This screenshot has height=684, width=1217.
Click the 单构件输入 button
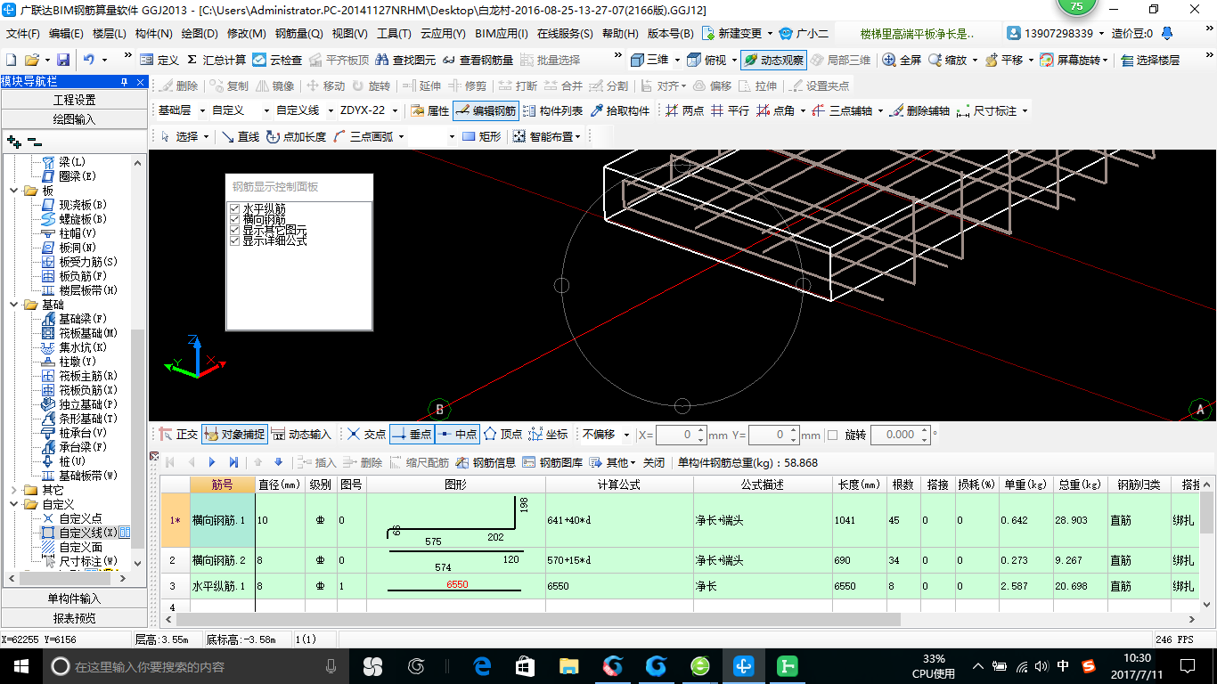pos(74,598)
